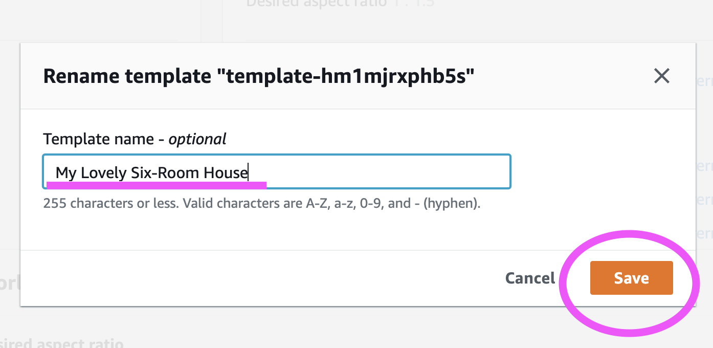The width and height of the screenshot is (713, 348).
Task: Click the word "House" in the name field
Action: [226, 173]
